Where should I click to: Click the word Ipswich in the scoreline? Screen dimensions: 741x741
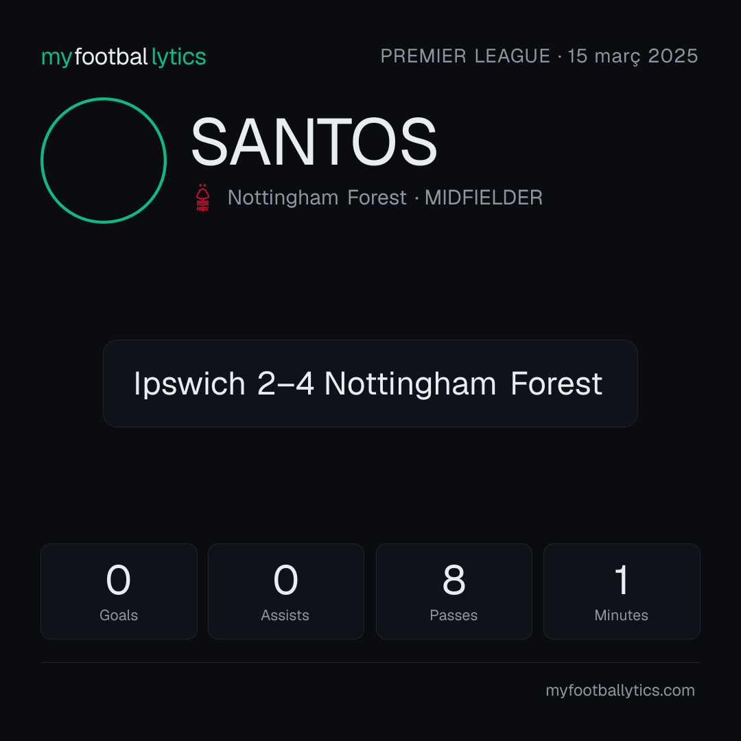click(x=189, y=384)
